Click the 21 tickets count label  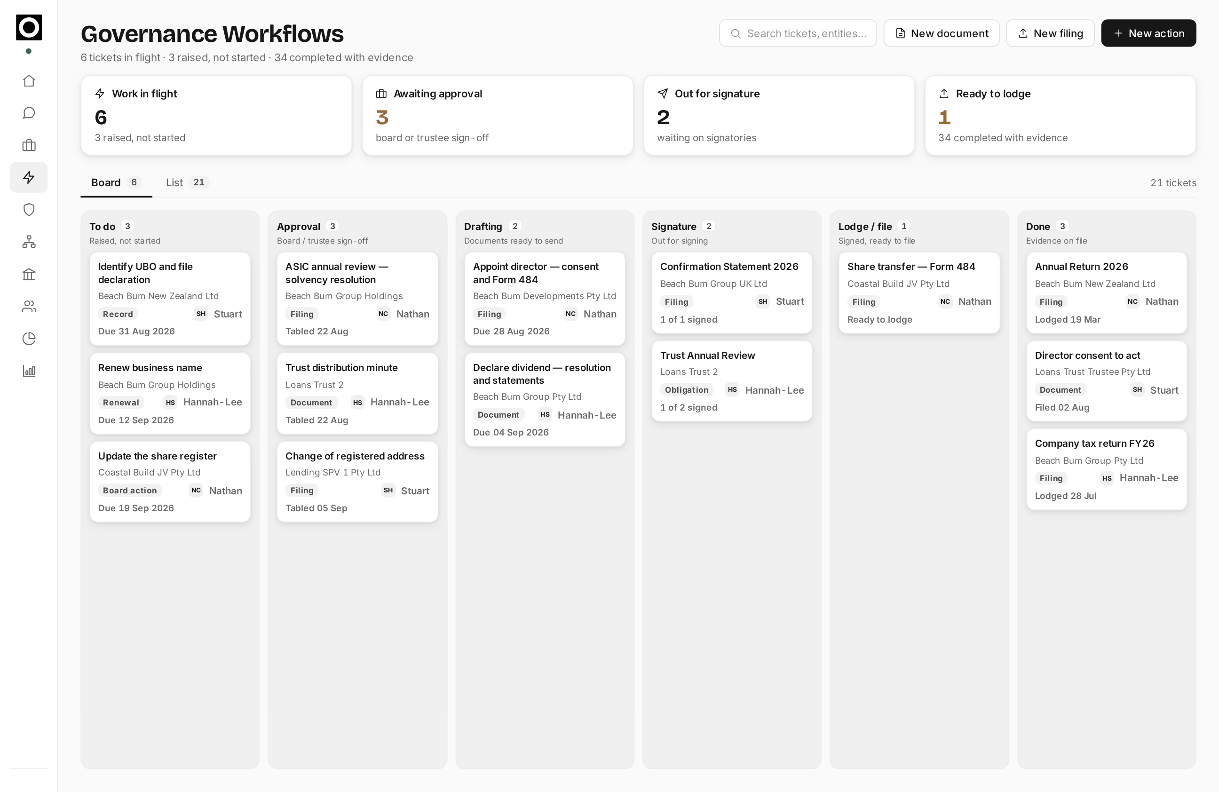pos(1173,183)
